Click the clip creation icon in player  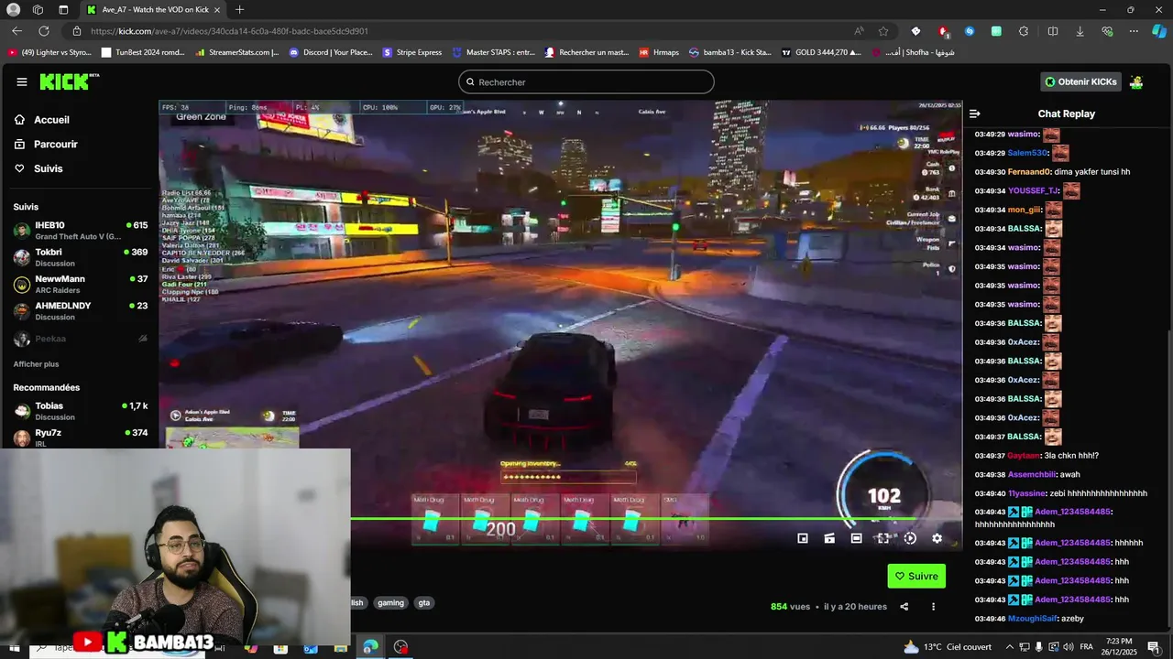pos(829,538)
